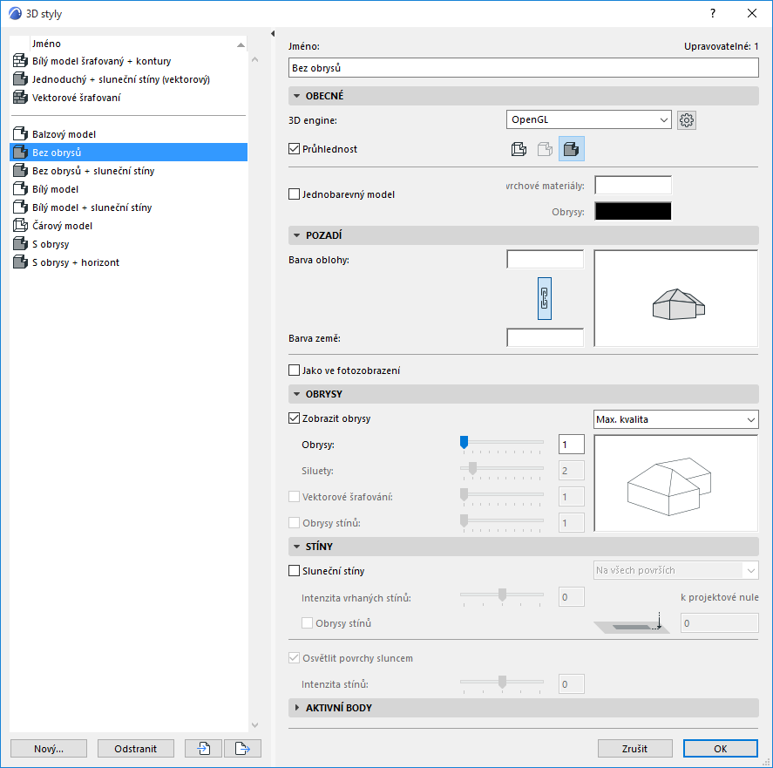The height and width of the screenshot is (768, 773).
Task: Click the Odstranit button
Action: [136, 748]
